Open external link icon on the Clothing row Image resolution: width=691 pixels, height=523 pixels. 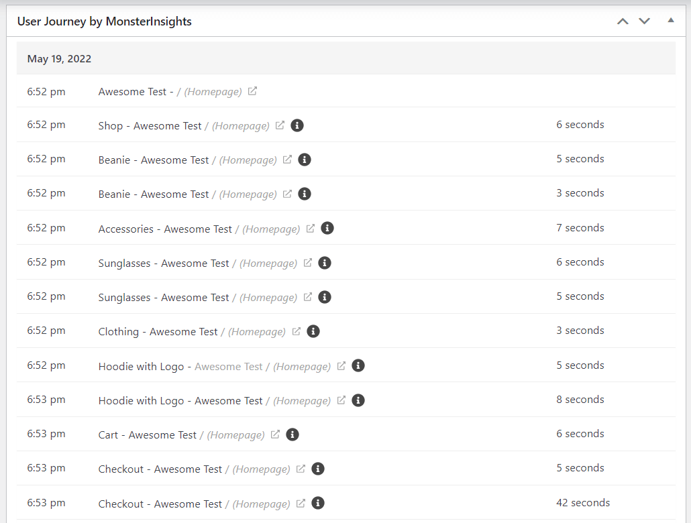click(297, 331)
